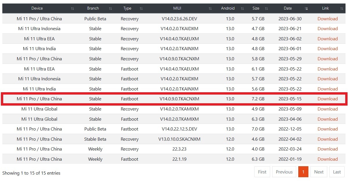Click the 22.3.23 weekly version cell
This screenshot has height=181, width=349.
pyautogui.click(x=179, y=149)
